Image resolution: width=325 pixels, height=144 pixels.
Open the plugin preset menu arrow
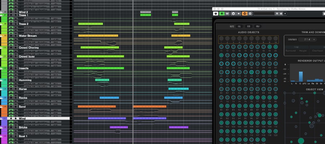point(285,13)
